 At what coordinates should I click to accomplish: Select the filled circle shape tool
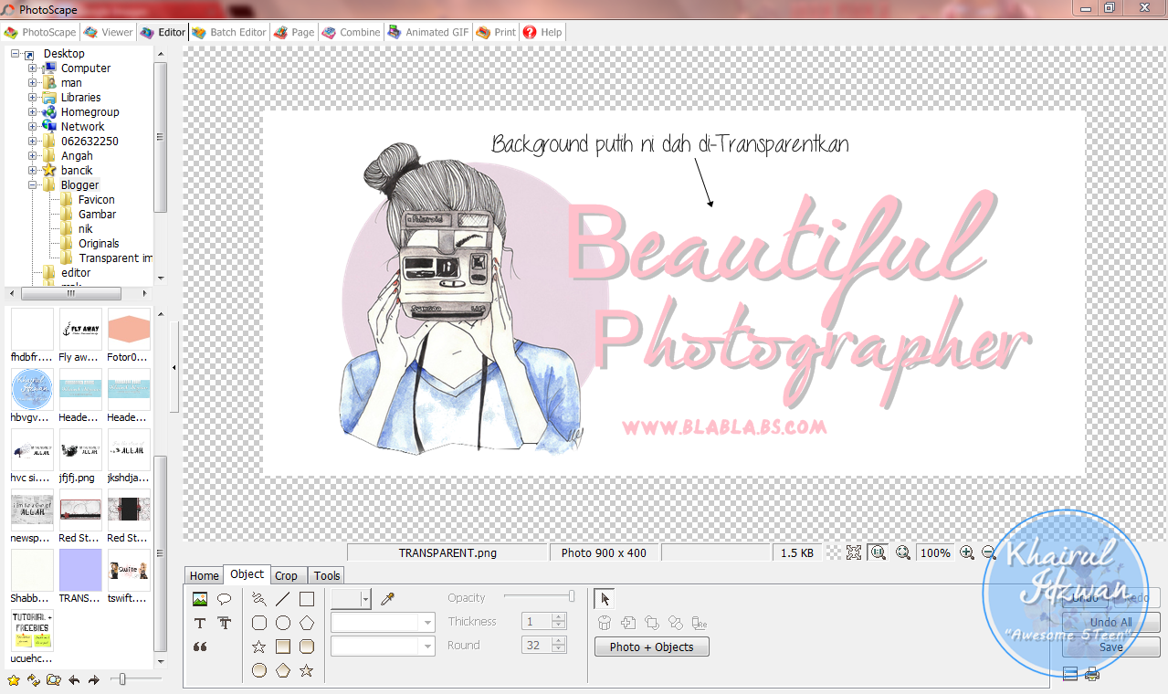259,670
